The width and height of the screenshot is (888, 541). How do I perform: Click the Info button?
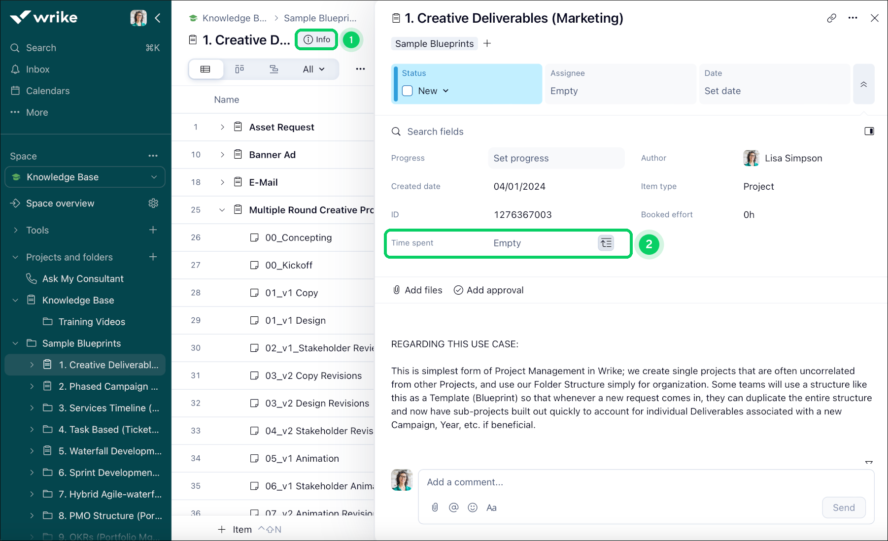pyautogui.click(x=317, y=39)
